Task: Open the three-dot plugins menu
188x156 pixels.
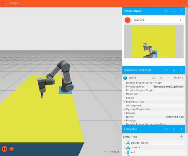Action: click(184, 3)
